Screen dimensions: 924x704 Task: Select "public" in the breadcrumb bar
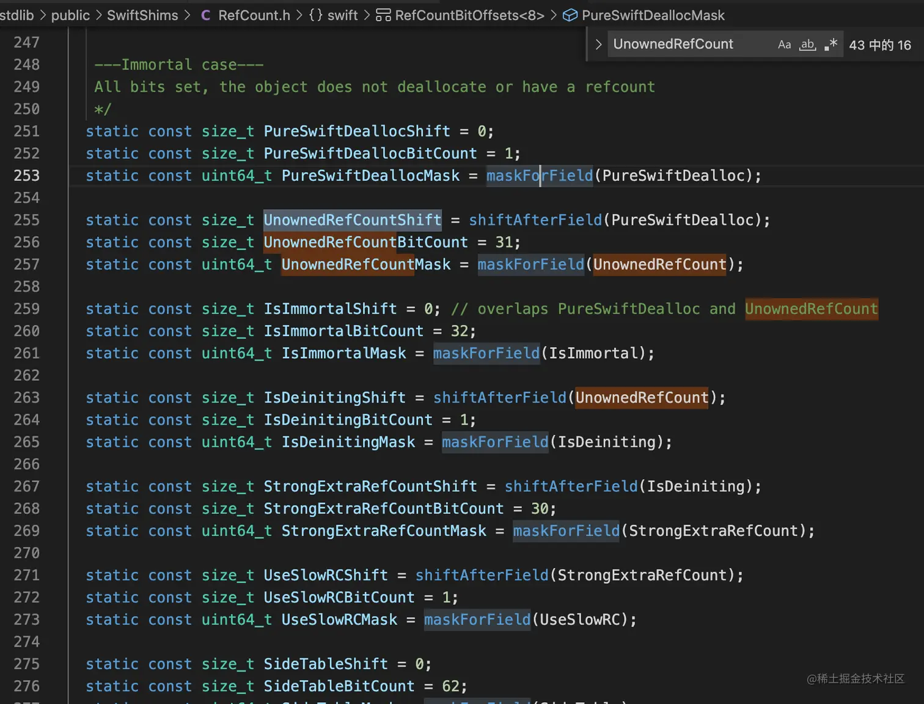pyautogui.click(x=70, y=15)
